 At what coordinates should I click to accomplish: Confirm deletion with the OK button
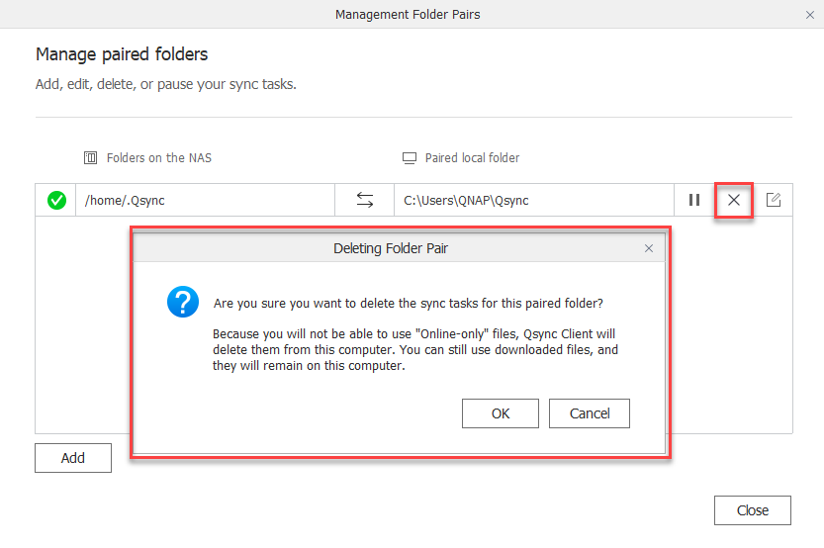501,413
